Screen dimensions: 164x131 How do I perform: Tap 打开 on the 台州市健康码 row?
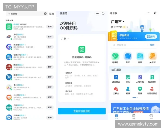50,97
